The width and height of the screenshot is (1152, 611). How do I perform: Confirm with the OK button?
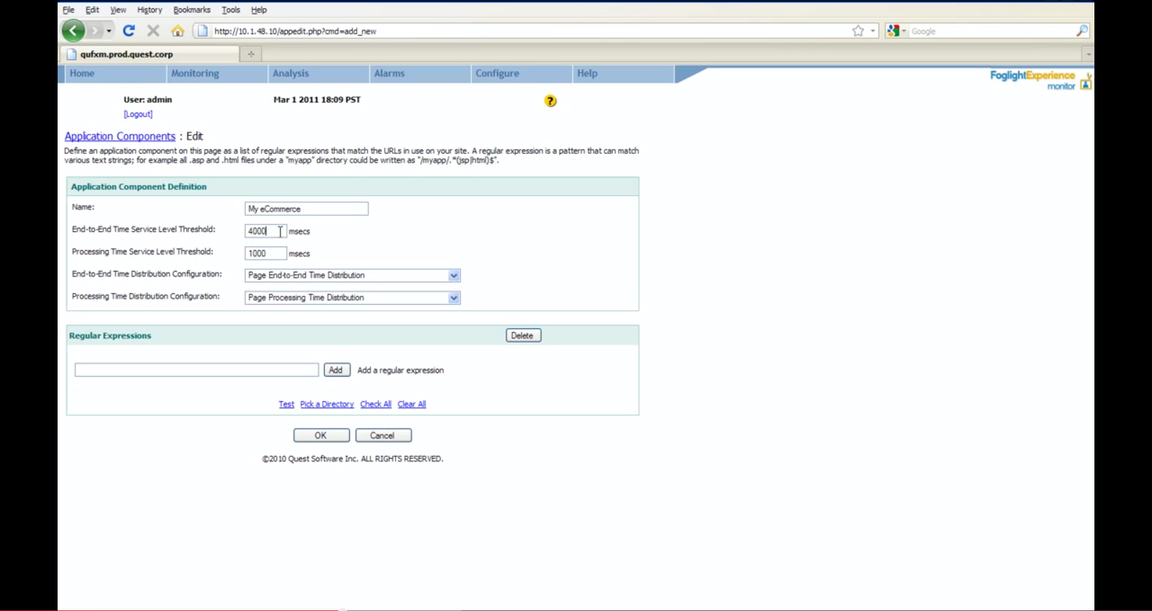[x=321, y=435]
